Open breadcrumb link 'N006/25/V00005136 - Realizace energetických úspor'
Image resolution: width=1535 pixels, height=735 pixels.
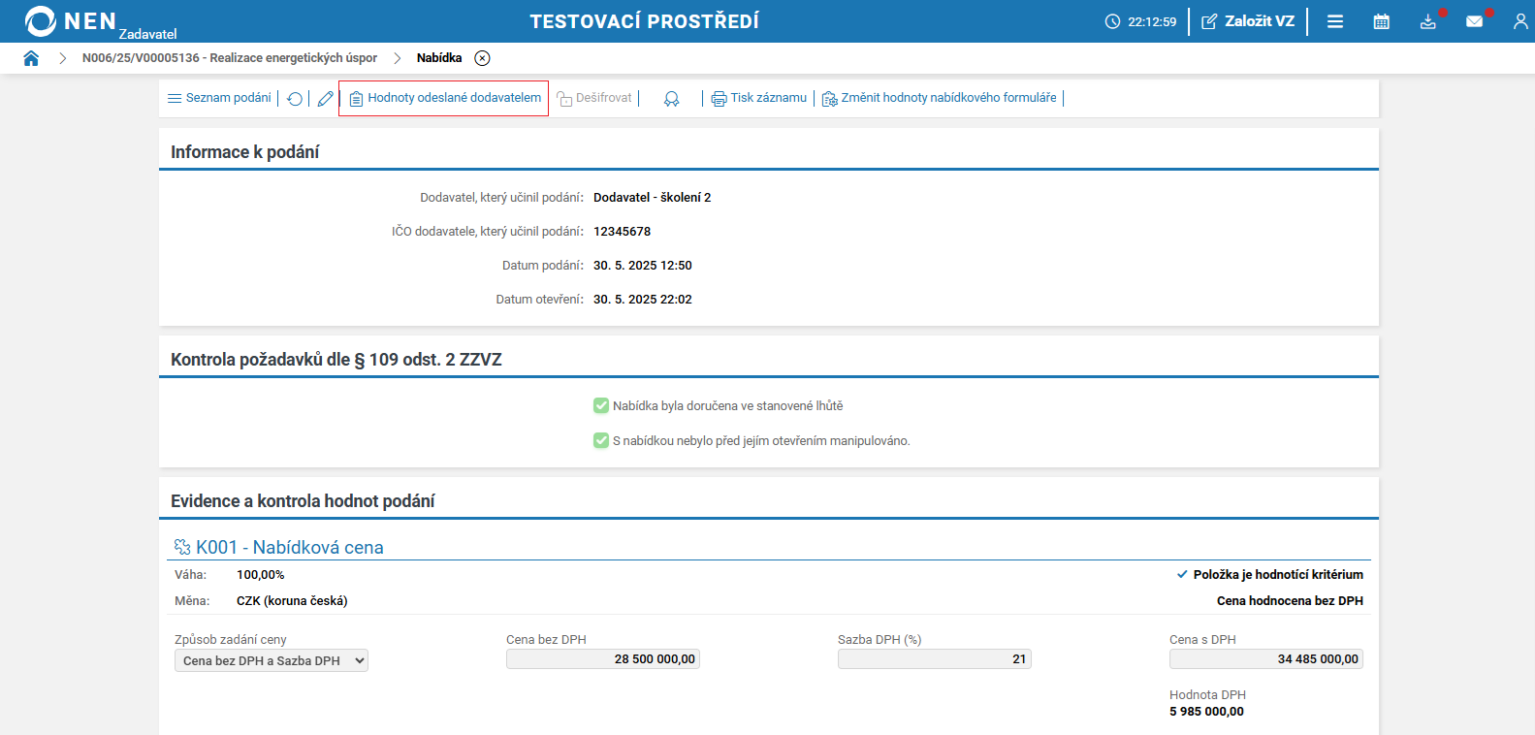[230, 58]
